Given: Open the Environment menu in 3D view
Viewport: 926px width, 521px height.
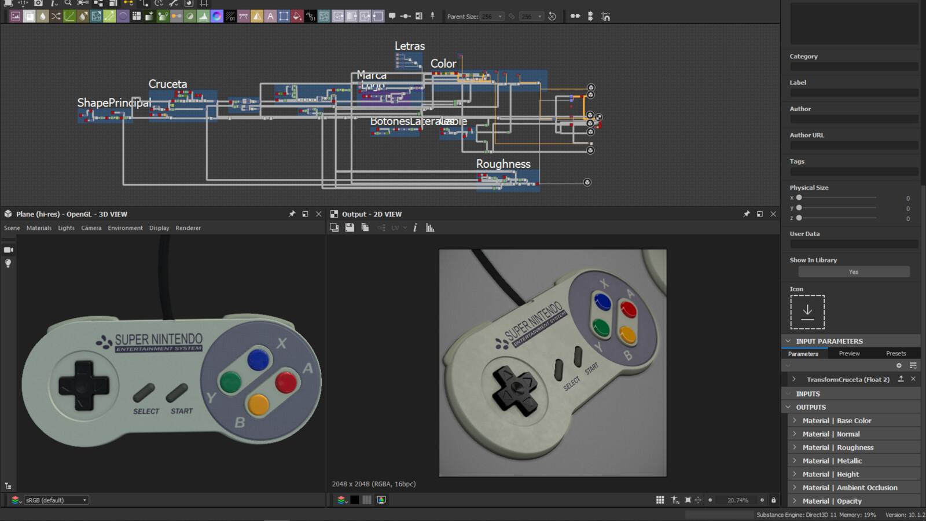Looking at the screenshot, I should [x=125, y=228].
